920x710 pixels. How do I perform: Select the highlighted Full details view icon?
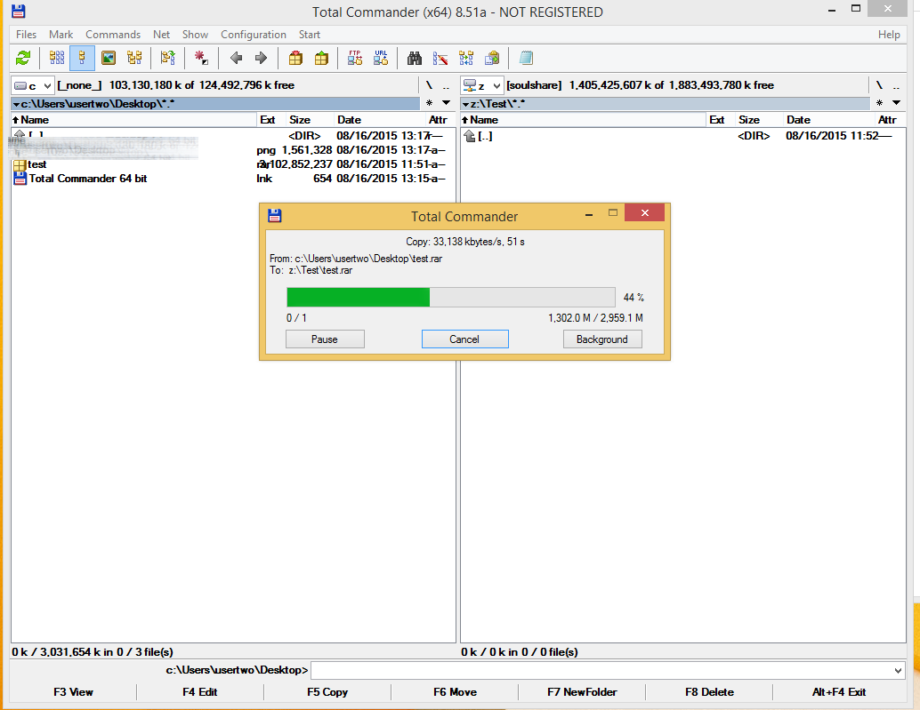(82, 58)
